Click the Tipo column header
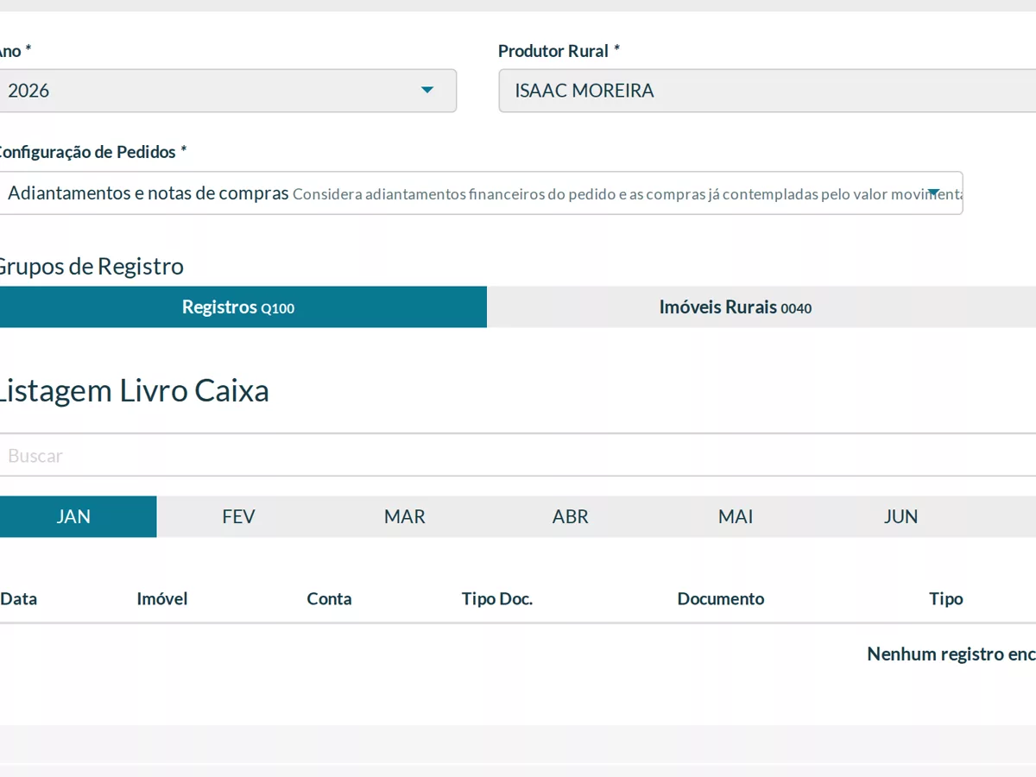 946,598
